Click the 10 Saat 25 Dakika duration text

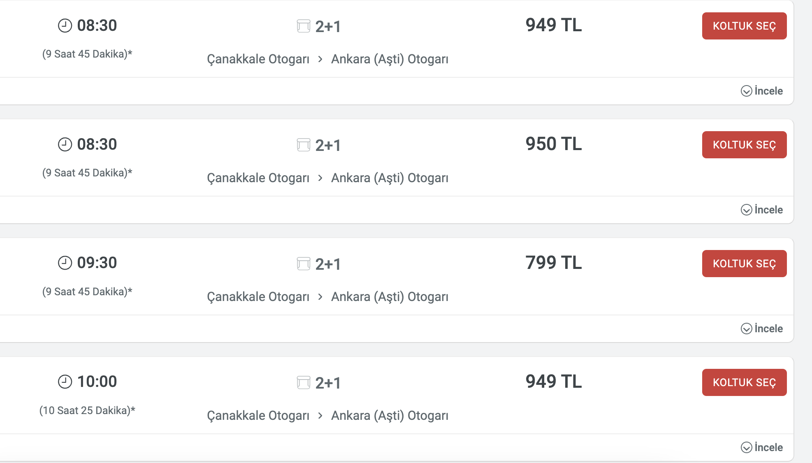(x=87, y=410)
